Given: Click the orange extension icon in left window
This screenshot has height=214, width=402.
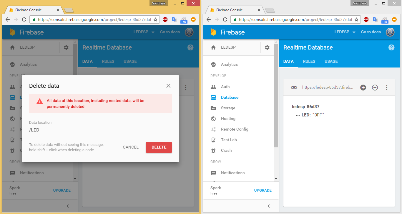Looking at the screenshot, I should [193, 19].
